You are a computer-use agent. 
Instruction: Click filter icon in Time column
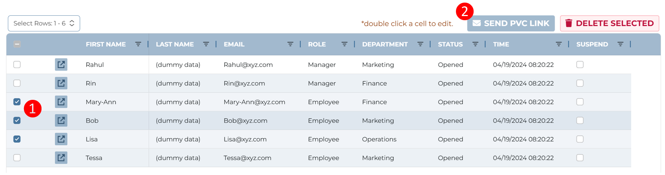pos(559,44)
